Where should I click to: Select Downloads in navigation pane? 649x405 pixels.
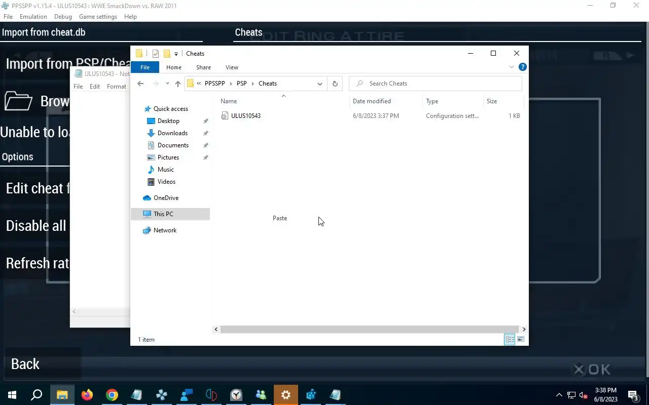pyautogui.click(x=172, y=133)
